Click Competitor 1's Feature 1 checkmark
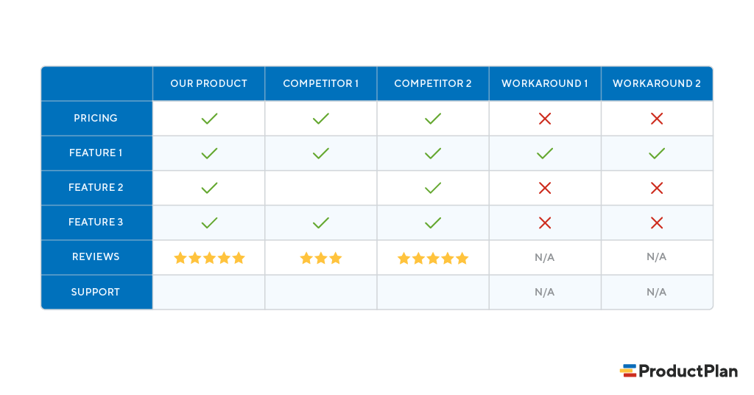Screen dimensions: 754x395 click(x=321, y=153)
